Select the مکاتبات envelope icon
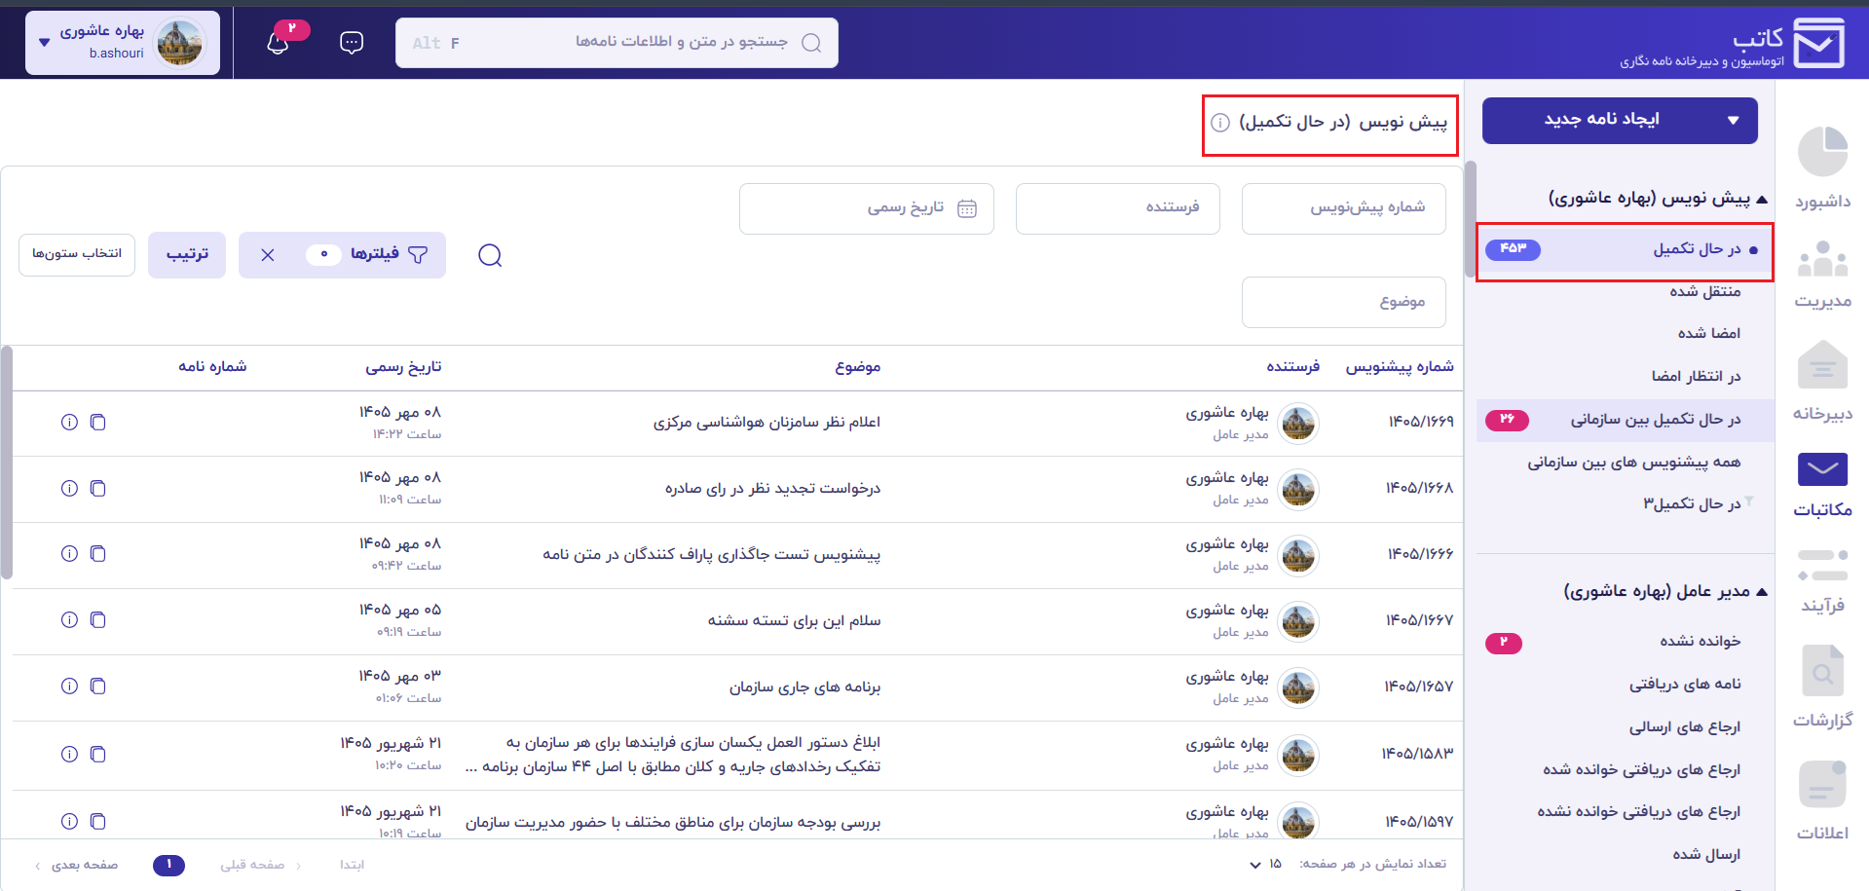The width and height of the screenshot is (1869, 891). (x=1822, y=469)
